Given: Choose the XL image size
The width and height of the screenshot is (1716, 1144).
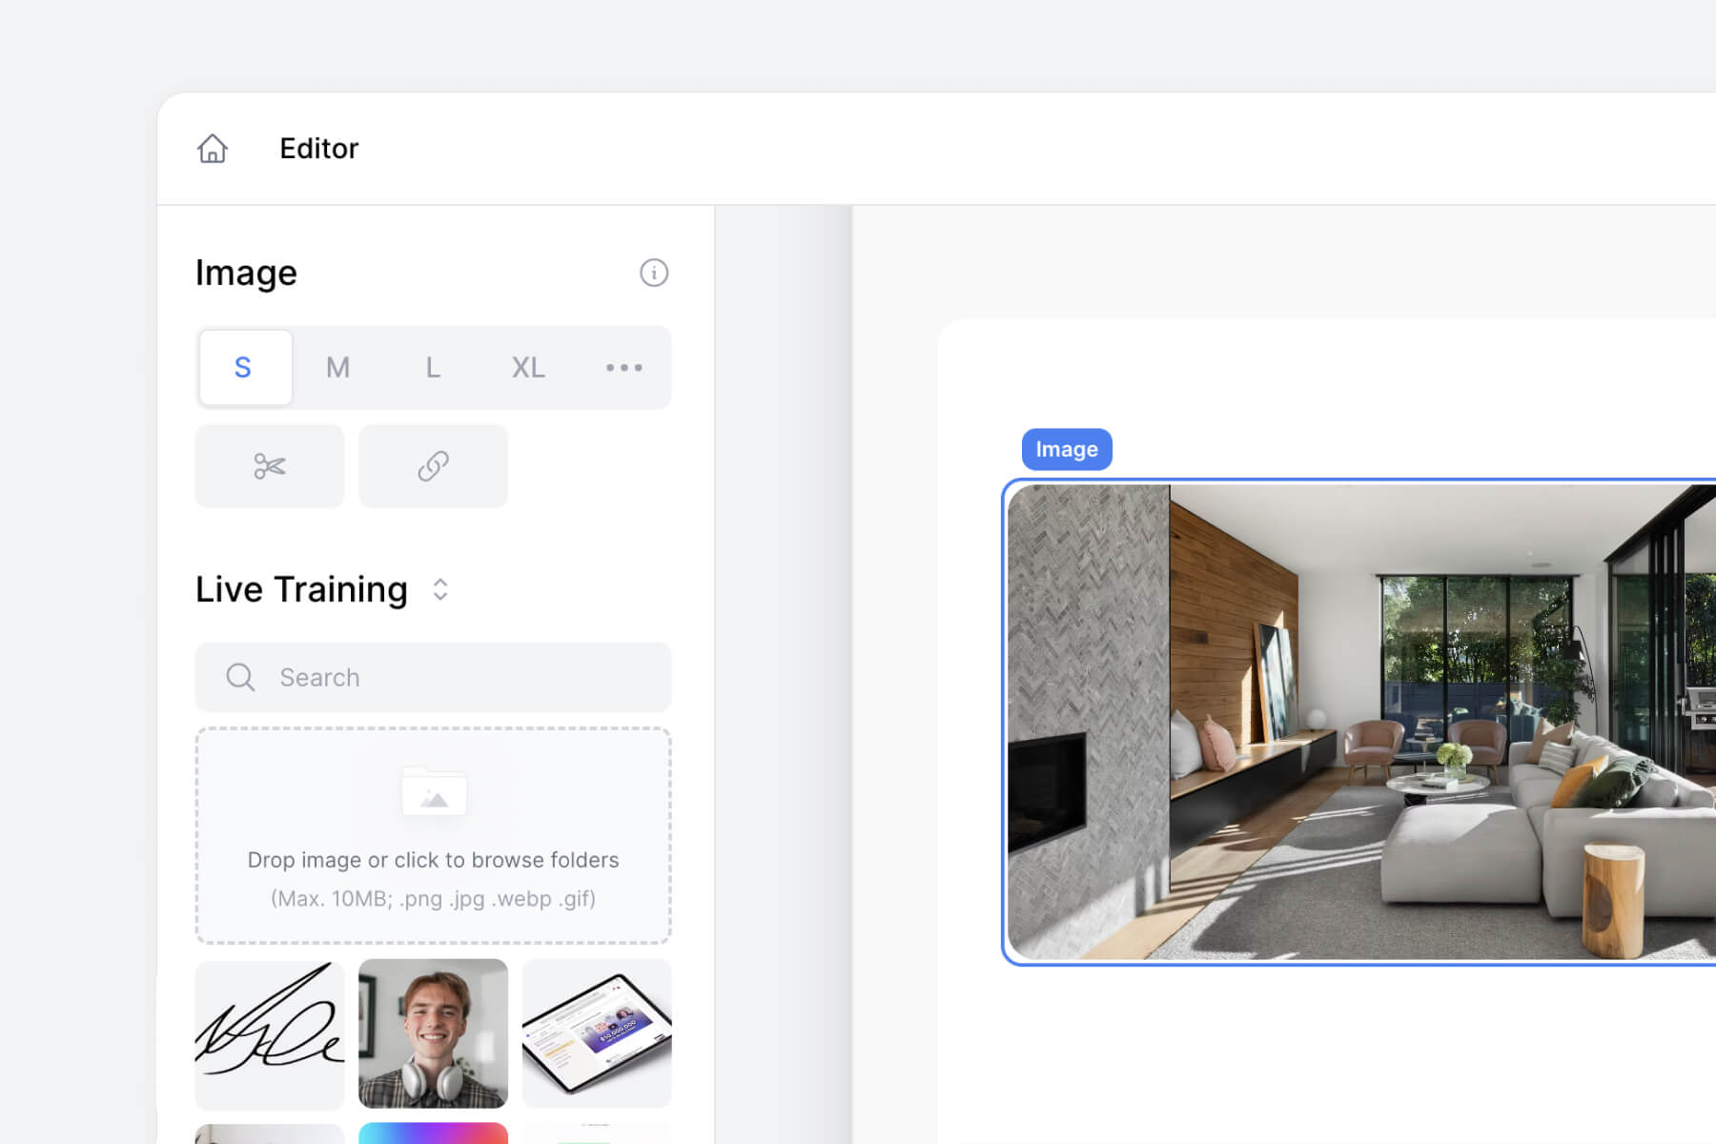Looking at the screenshot, I should [x=528, y=368].
